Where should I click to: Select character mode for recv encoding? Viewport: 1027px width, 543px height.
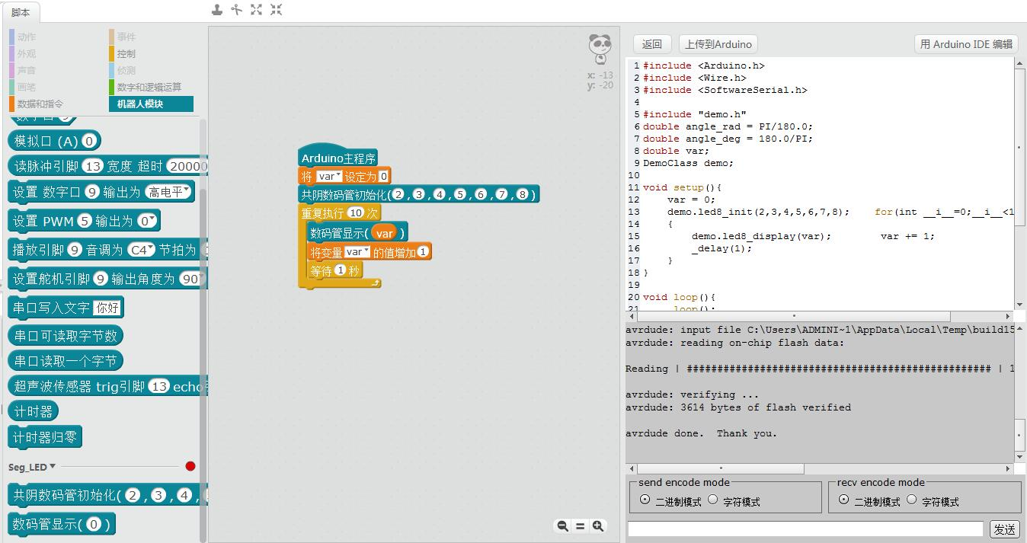[x=912, y=500]
